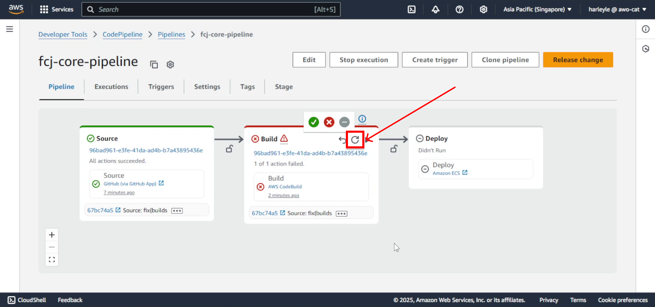Copy the pipeline name icon
The image size is (655, 307).
tap(154, 64)
